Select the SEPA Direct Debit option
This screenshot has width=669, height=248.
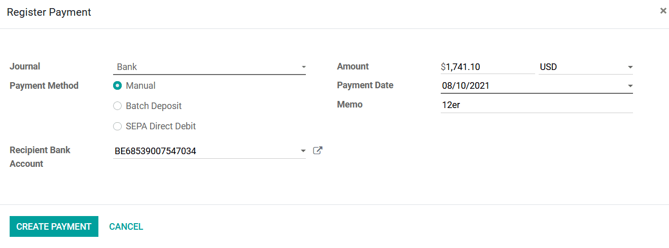[x=118, y=126]
